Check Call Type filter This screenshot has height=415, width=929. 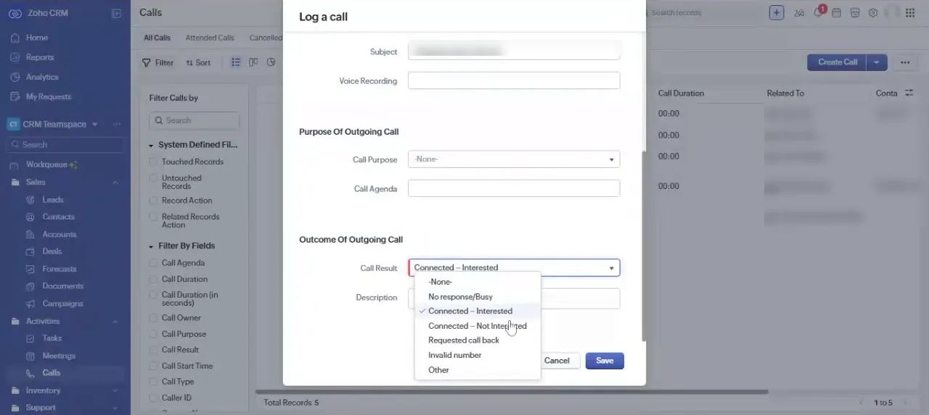(153, 382)
